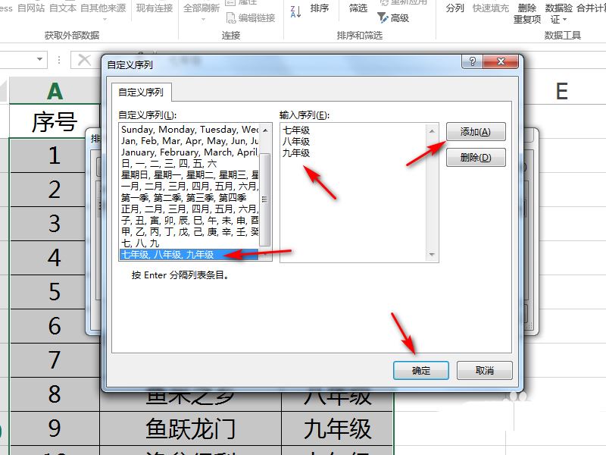Open the 排序 sort command
This screenshot has width=606, height=455.
click(x=320, y=8)
